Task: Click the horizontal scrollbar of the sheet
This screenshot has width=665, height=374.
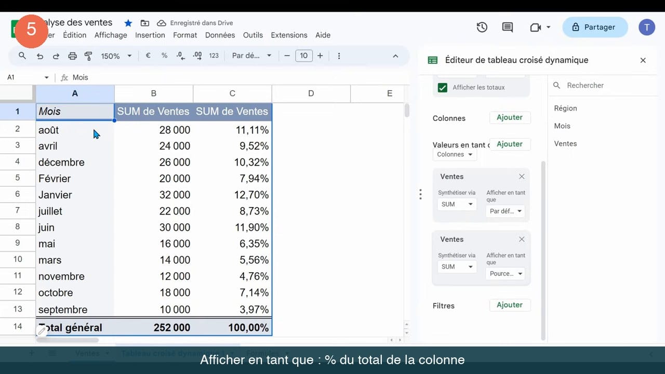Action: (68, 340)
